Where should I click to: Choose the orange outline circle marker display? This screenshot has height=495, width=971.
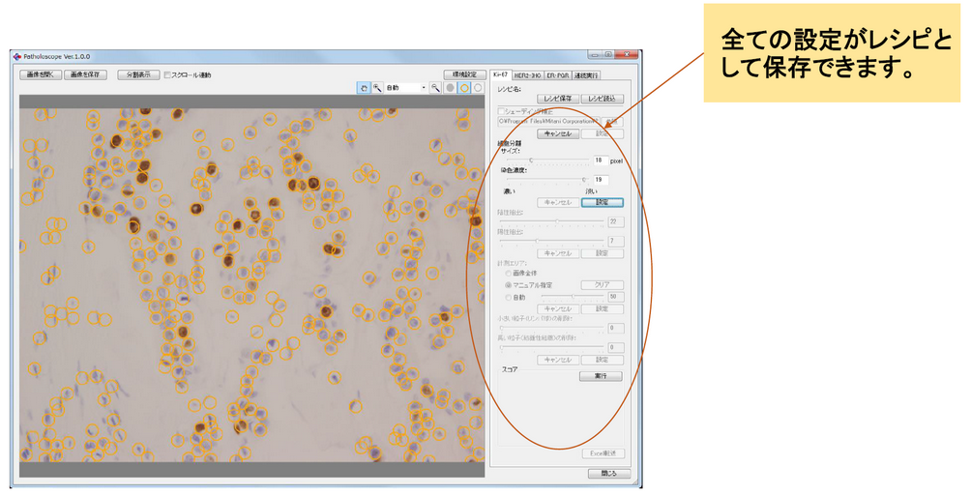464,89
